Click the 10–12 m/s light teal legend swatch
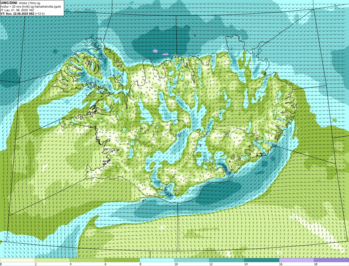Screen dimensions: 349x266 click(192, 260)
